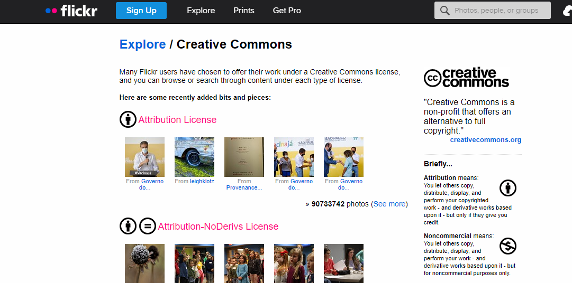Open the girl with red bow thumbnail

tap(294, 263)
